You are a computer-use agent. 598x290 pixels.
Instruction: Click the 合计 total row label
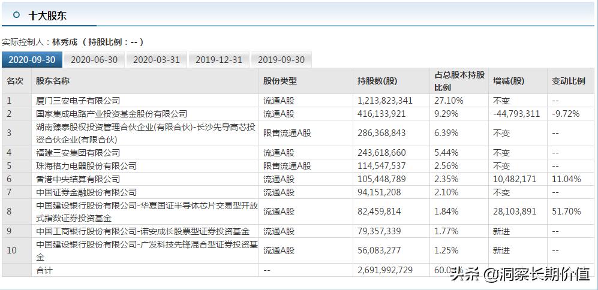tap(44, 270)
